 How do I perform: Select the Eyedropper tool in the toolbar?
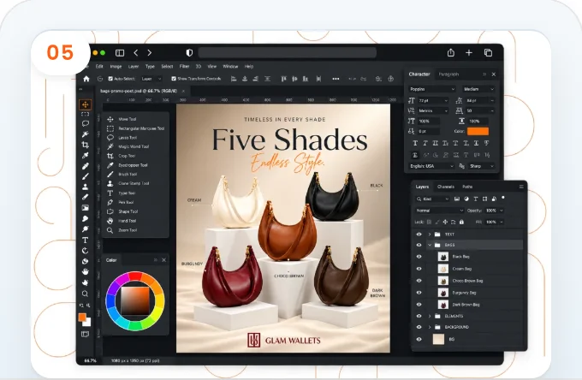point(86,155)
